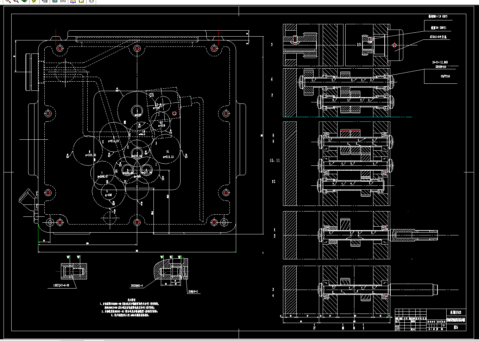
Task: Click the "10. 11" section row label
Action: click(275, 160)
